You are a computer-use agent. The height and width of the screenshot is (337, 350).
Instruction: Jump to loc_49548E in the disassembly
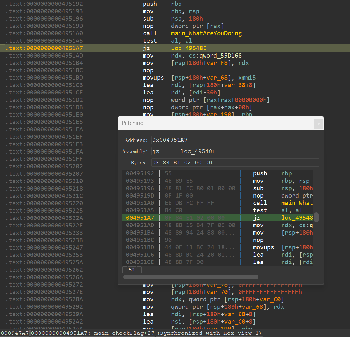[x=188, y=48]
